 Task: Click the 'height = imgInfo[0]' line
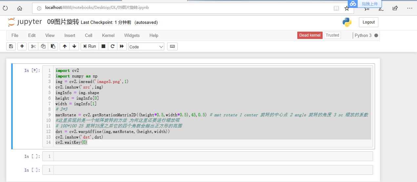(77, 98)
